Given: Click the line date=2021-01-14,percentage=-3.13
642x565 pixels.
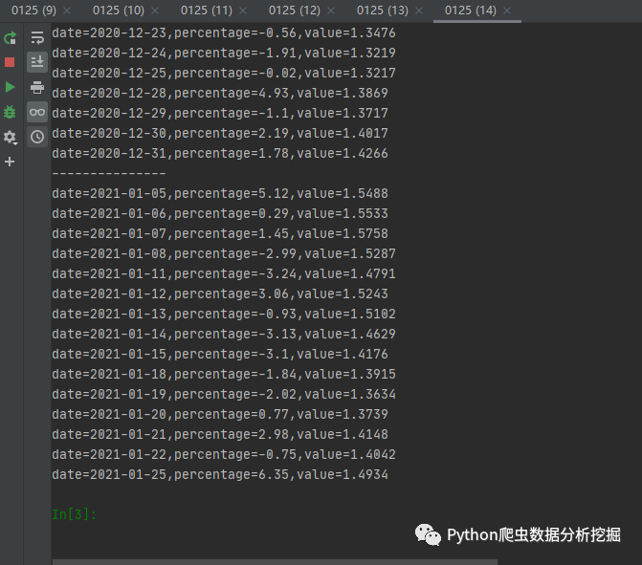Looking at the screenshot, I should click(224, 334).
